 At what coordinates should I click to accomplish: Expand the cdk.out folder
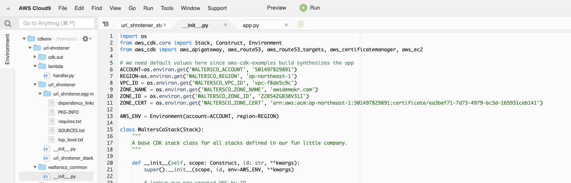[x=35, y=57]
